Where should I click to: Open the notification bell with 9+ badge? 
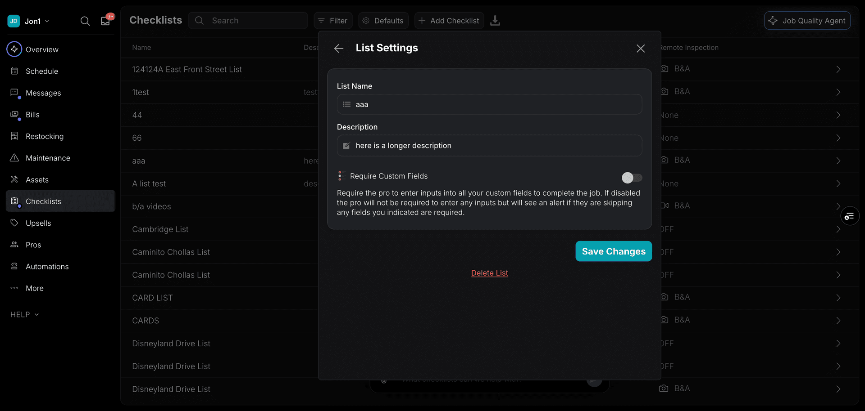coord(105,21)
